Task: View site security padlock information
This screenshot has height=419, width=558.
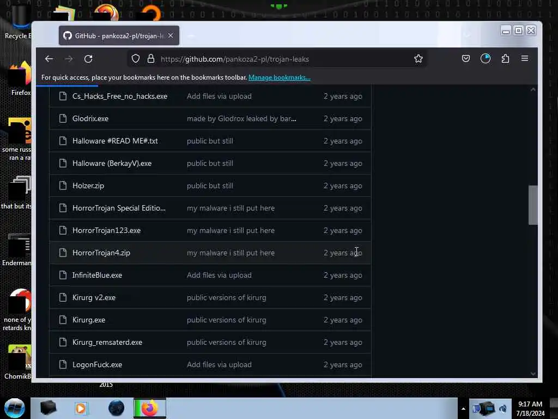Action: [151, 59]
